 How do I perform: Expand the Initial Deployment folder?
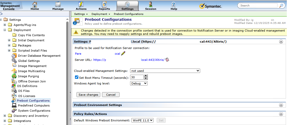tap(9, 40)
